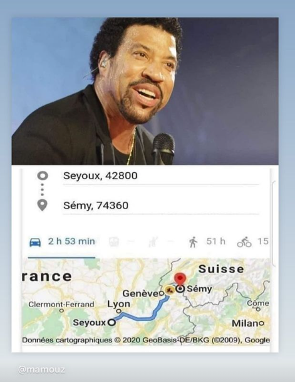Screen dimensions: 295x382
Task: Open the 51 h walking tab
Action: [207, 242]
